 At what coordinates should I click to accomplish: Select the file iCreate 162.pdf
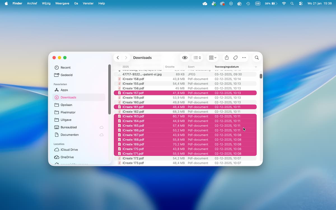pyautogui.click(x=133, y=112)
